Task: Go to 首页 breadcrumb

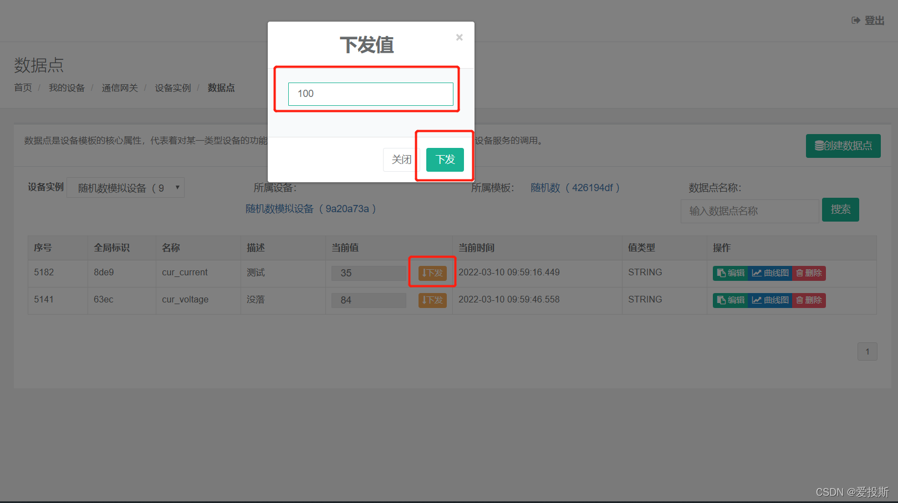Action: pyautogui.click(x=23, y=88)
